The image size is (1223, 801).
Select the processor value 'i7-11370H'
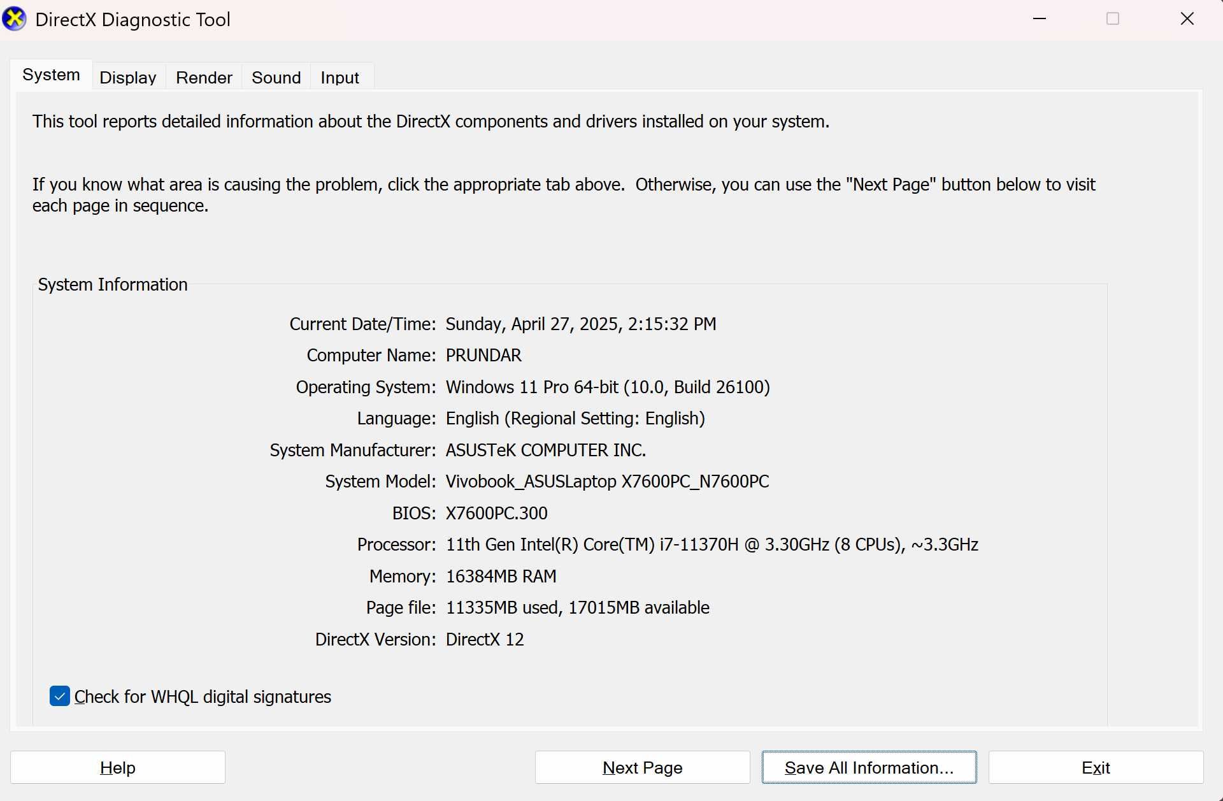(699, 544)
